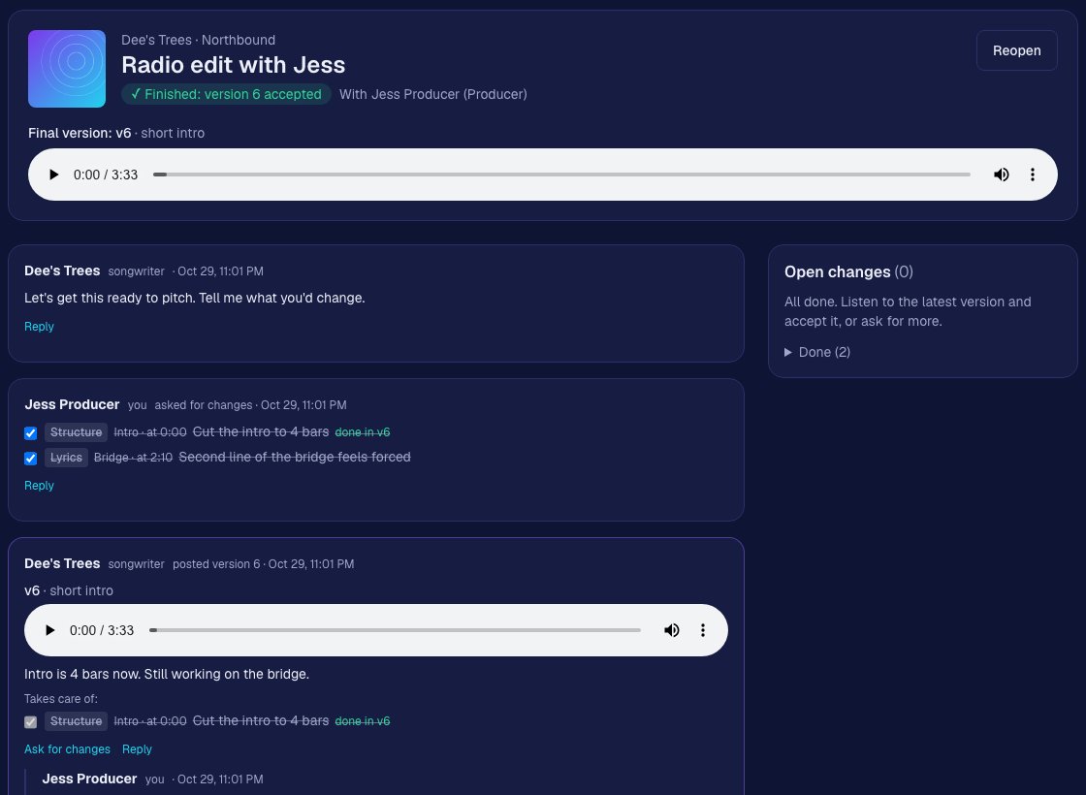Click the 'done in v6' label in Jess's request
Image resolution: width=1086 pixels, height=795 pixels.
(x=363, y=432)
